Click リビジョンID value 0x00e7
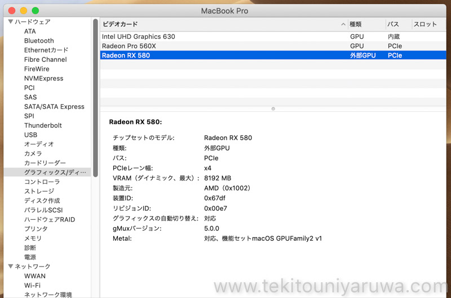 (215, 209)
